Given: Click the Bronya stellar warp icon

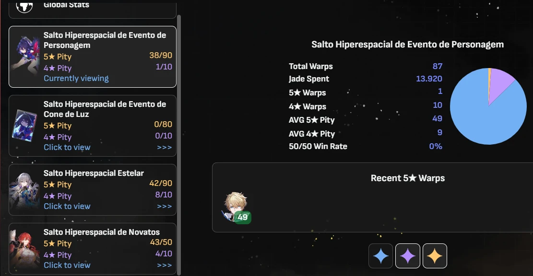Looking at the screenshot, I should click(24, 190).
